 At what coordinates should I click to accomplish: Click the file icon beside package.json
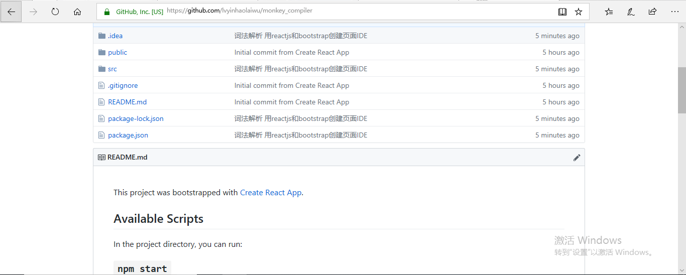click(x=101, y=135)
